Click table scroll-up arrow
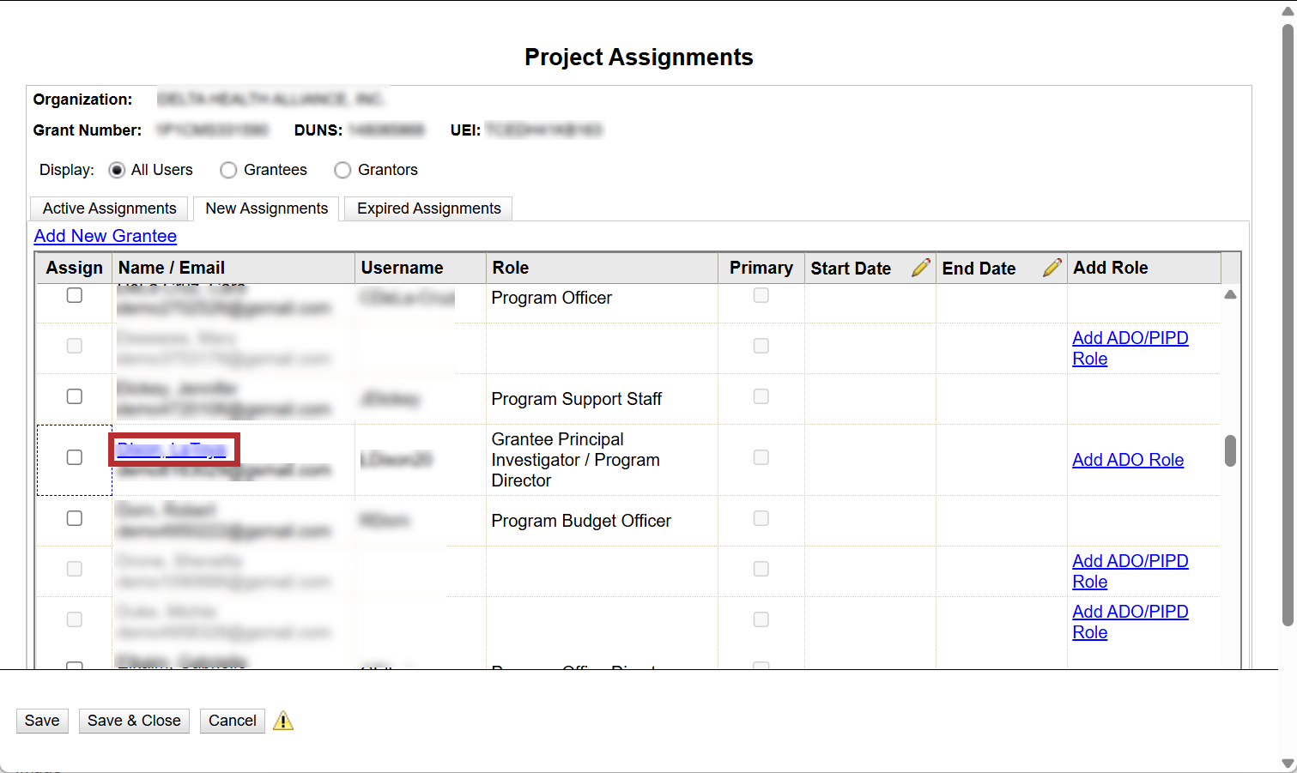Viewport: 1297px width, 773px height. tap(1230, 294)
